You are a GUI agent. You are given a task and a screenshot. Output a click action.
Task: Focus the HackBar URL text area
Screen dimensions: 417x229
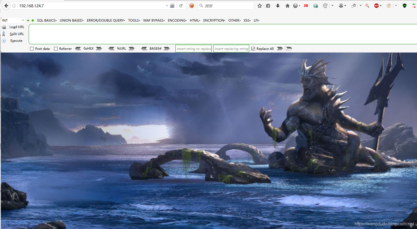tap(223, 34)
